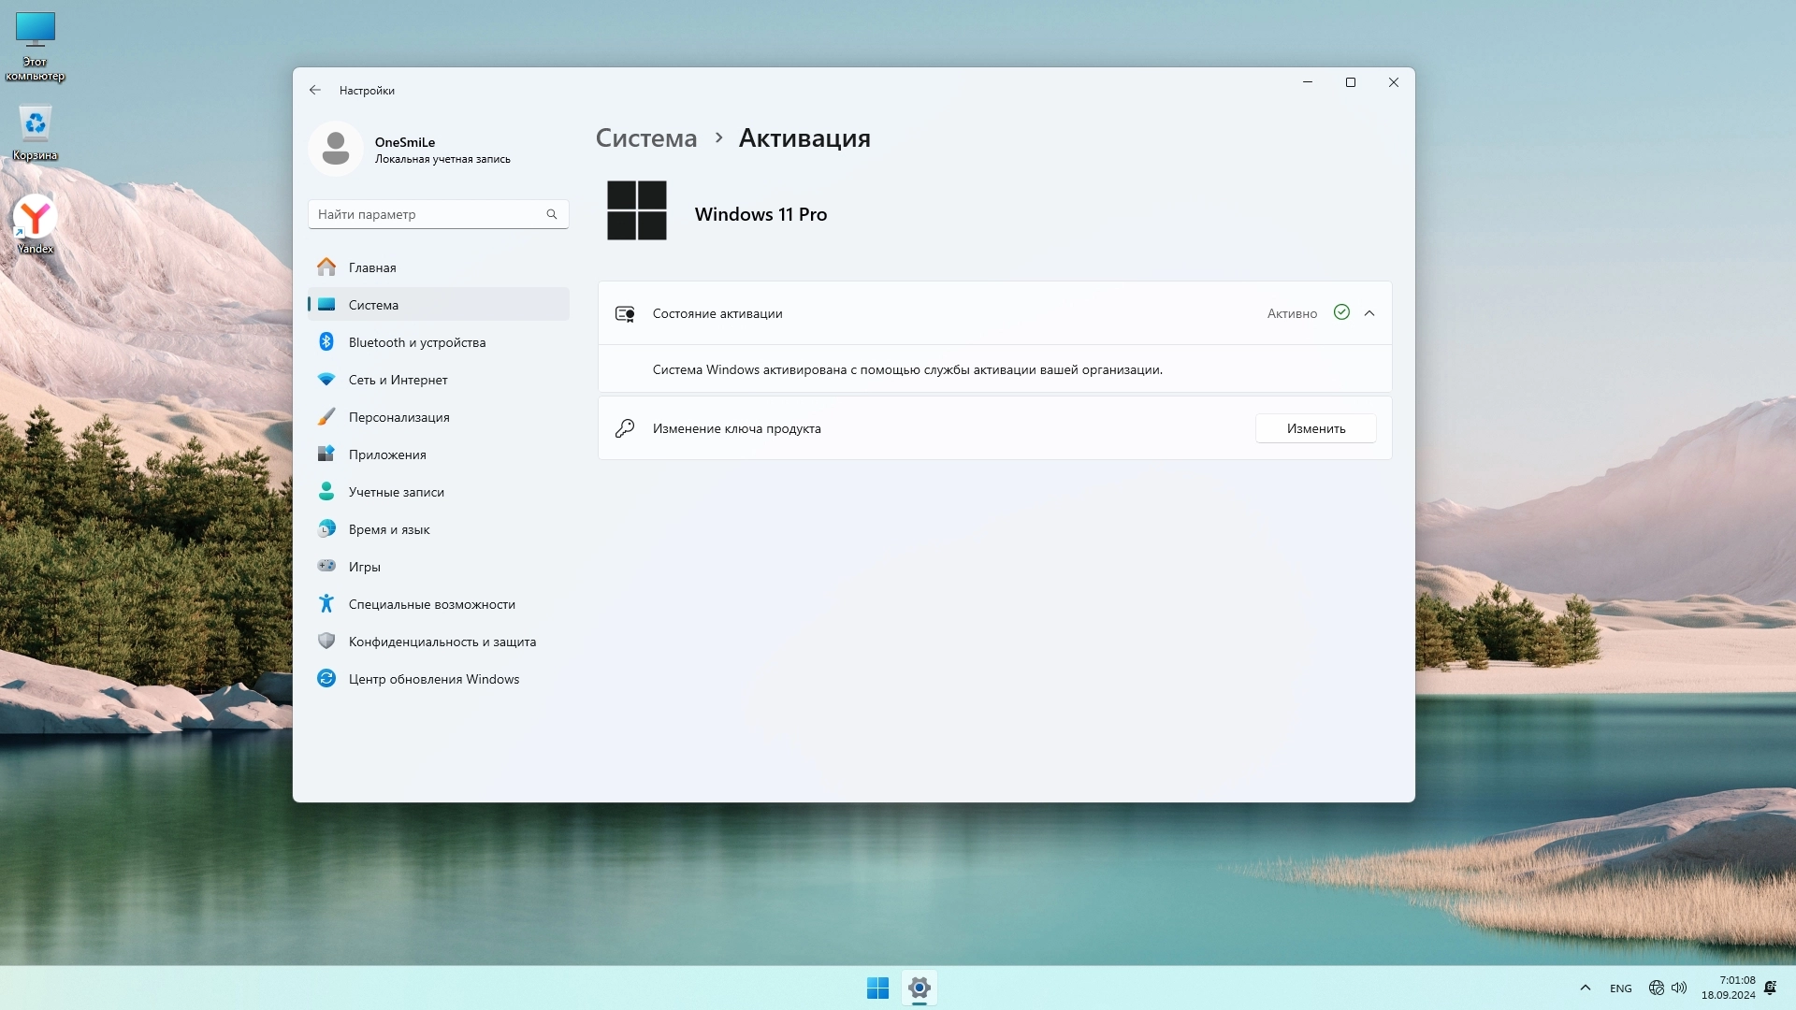Viewport: 1796px width, 1010px height.
Task: Click the Windows Update sync icon
Action: tap(326, 679)
